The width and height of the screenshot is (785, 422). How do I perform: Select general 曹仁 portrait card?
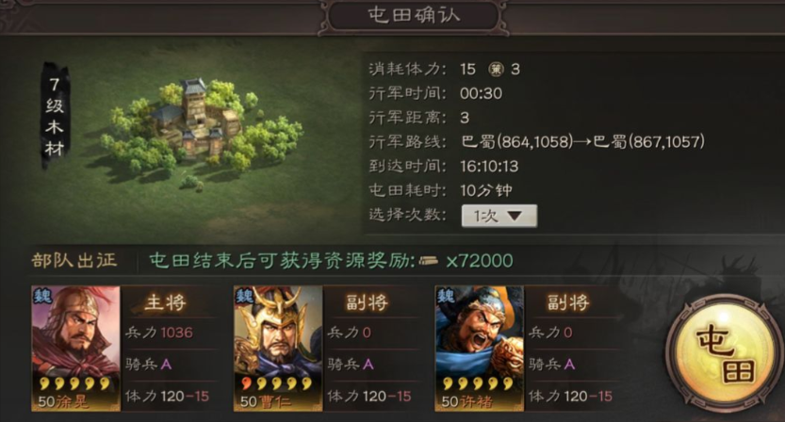tap(278, 349)
